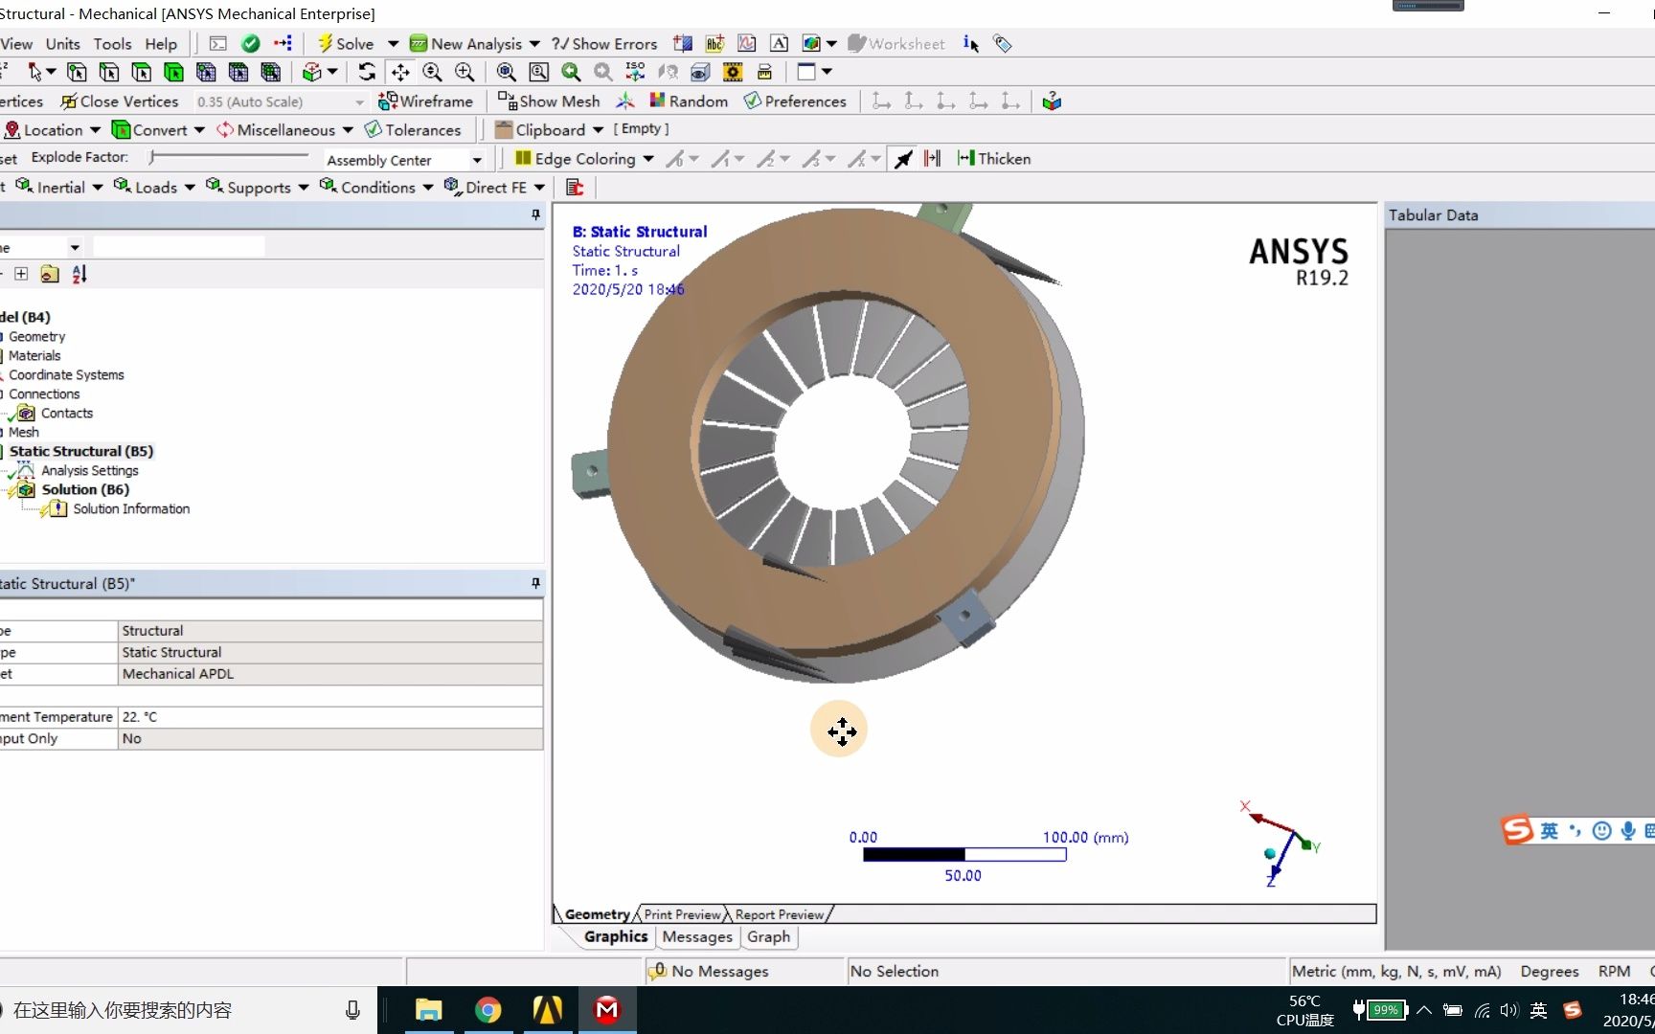The width and height of the screenshot is (1655, 1034).
Task: Select the Zoom tool icon
Action: pos(432,72)
